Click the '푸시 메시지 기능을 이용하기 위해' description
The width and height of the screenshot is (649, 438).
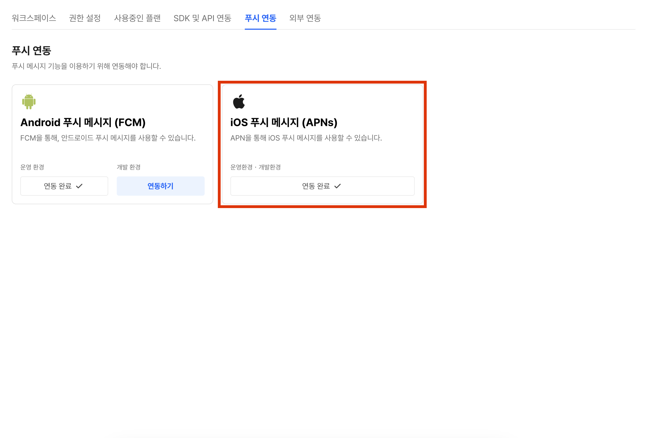tap(86, 66)
